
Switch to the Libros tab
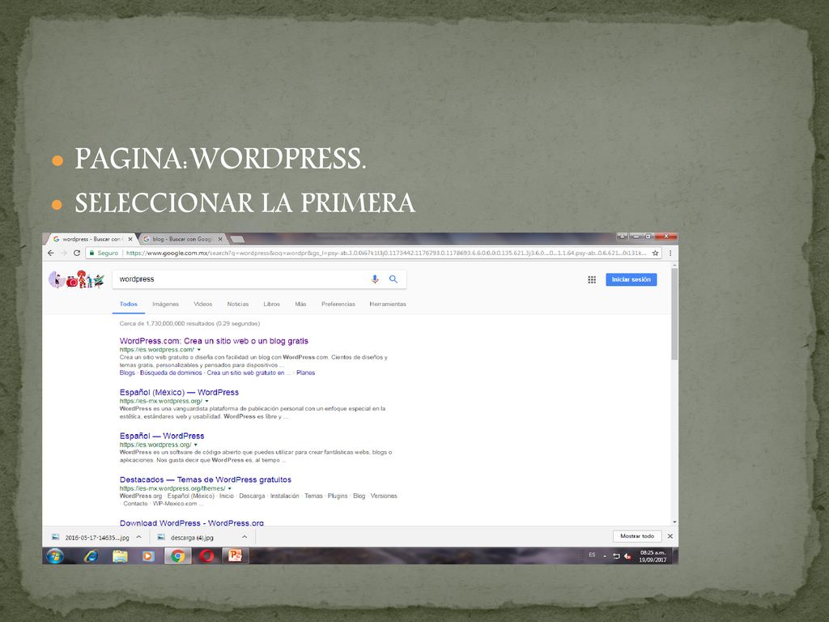(x=272, y=305)
